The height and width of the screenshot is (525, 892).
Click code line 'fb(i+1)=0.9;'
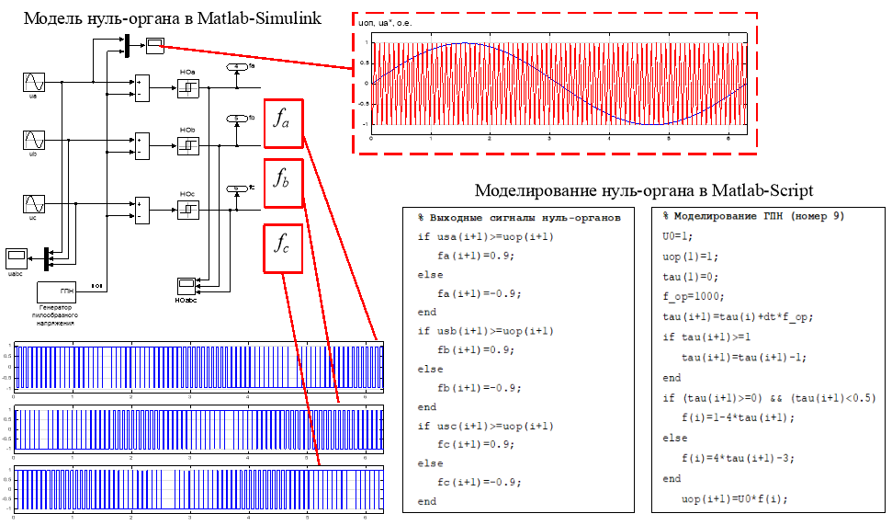476,349
